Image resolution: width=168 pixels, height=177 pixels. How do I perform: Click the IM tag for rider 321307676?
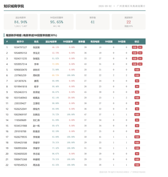(137, 81)
